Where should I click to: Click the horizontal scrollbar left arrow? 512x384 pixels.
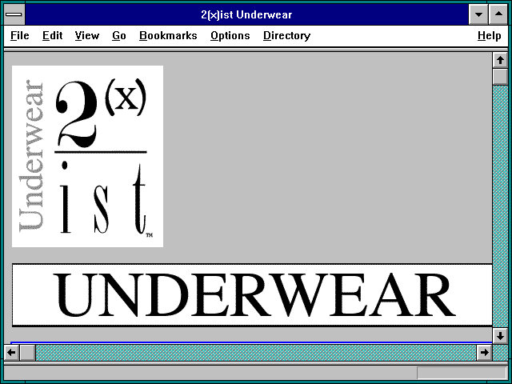pos(12,353)
